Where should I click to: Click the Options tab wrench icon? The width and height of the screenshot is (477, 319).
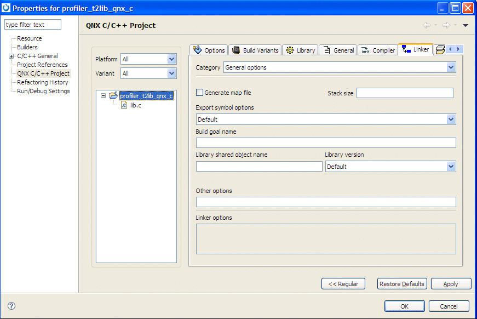point(198,50)
